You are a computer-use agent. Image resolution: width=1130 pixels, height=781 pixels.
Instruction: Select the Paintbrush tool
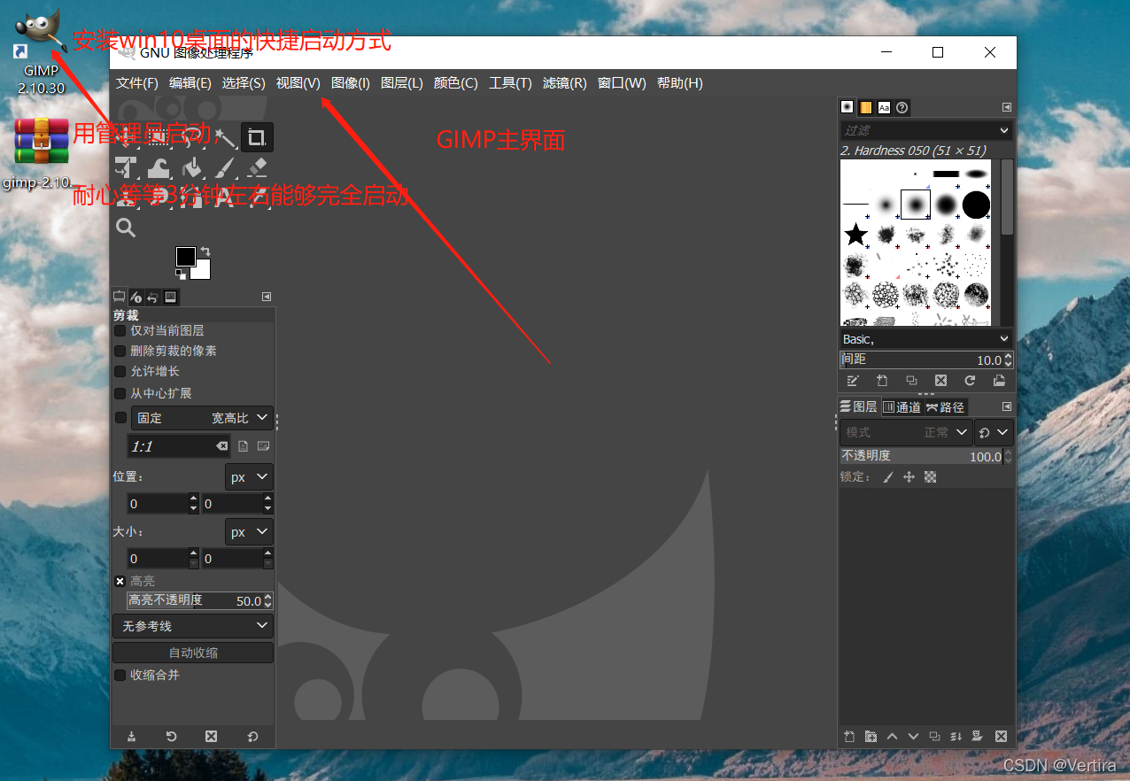click(225, 167)
